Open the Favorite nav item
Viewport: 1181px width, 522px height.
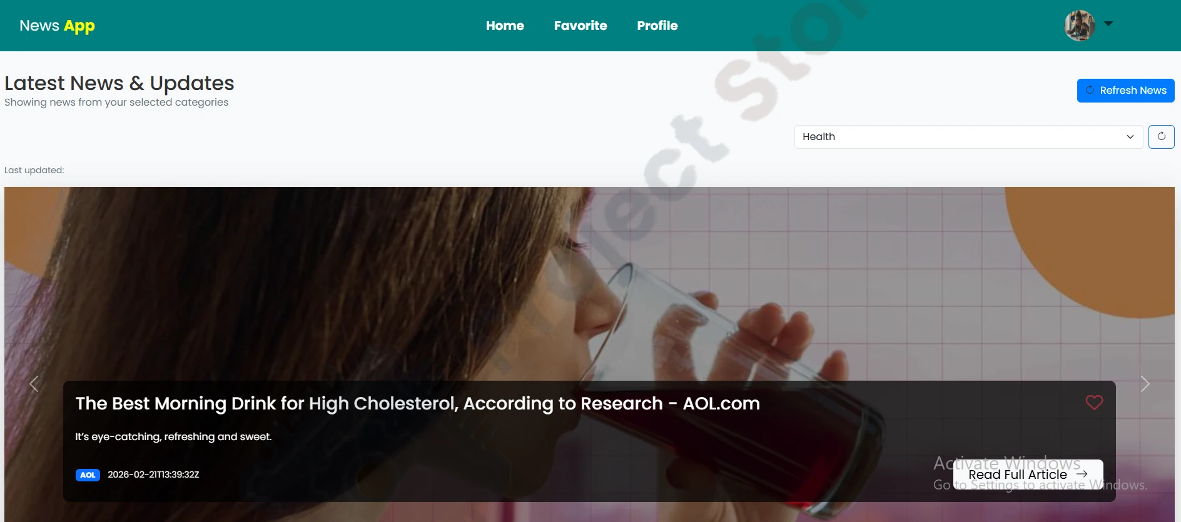tap(580, 26)
